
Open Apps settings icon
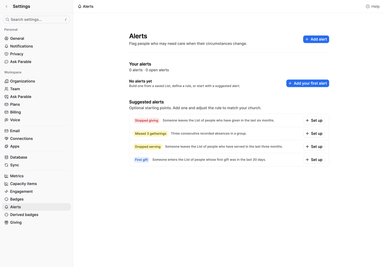tap(6, 146)
